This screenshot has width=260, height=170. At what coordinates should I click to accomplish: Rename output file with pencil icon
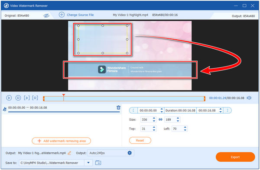(69, 153)
